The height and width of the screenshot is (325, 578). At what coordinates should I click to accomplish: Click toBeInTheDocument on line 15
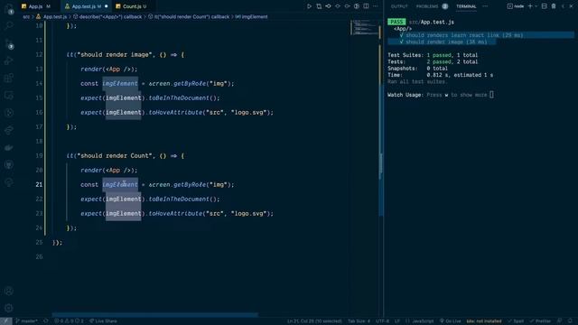coord(179,98)
